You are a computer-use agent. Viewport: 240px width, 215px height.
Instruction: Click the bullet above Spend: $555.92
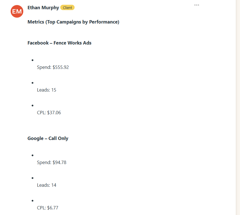coord(33,60)
